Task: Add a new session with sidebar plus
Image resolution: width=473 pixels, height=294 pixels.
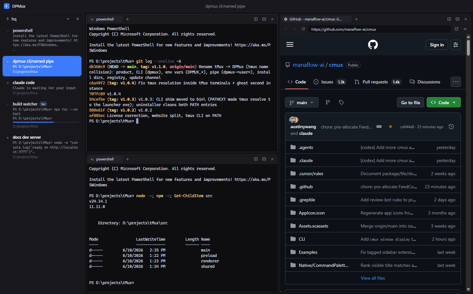Action: 78,19
